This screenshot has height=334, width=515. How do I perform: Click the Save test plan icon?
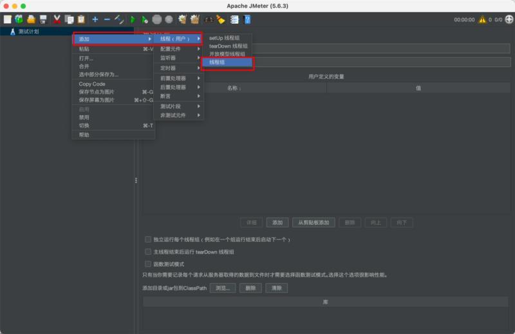[43, 20]
